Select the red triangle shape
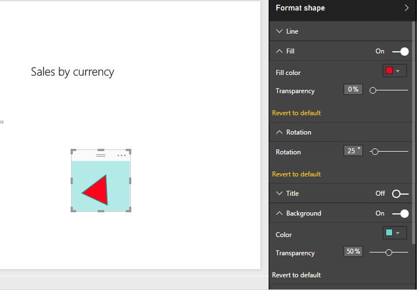This screenshot has height=290, width=417. [x=97, y=190]
